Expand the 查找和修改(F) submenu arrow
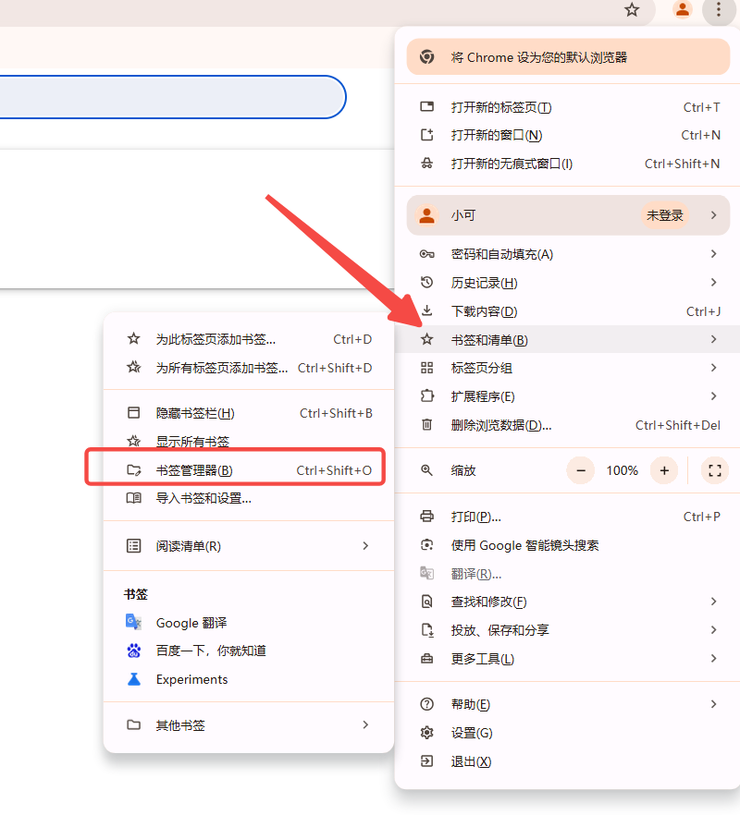 pyautogui.click(x=714, y=602)
